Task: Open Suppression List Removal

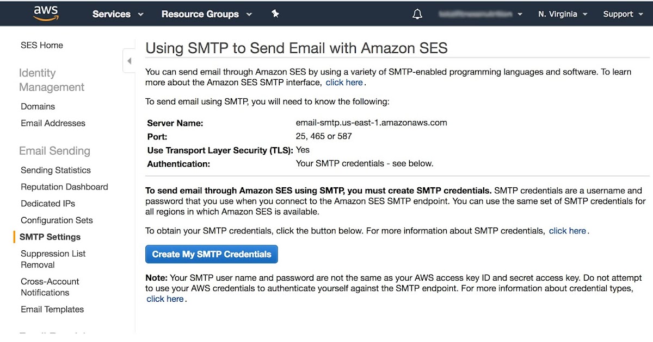Action: pyautogui.click(x=53, y=259)
